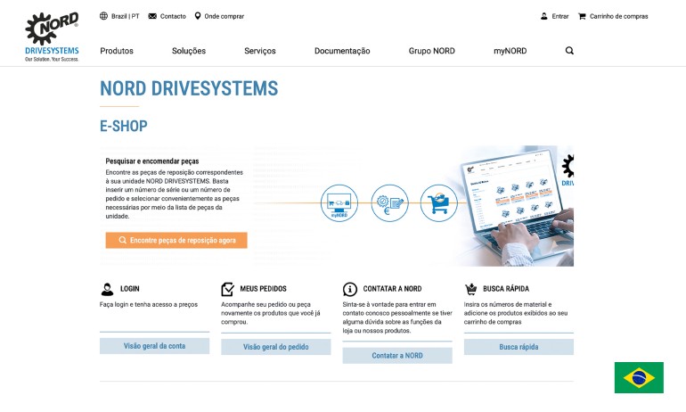Click the MEUS PEDIDOS heading
This screenshot has height=412, width=686.
tap(264, 289)
